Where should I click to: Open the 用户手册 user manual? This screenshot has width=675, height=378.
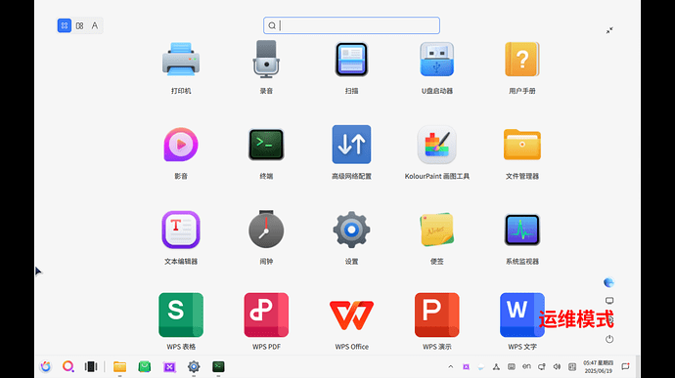(x=521, y=60)
